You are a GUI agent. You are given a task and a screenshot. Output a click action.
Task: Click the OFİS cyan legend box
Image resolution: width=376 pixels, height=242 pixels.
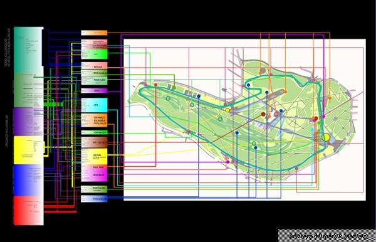pyautogui.click(x=94, y=105)
